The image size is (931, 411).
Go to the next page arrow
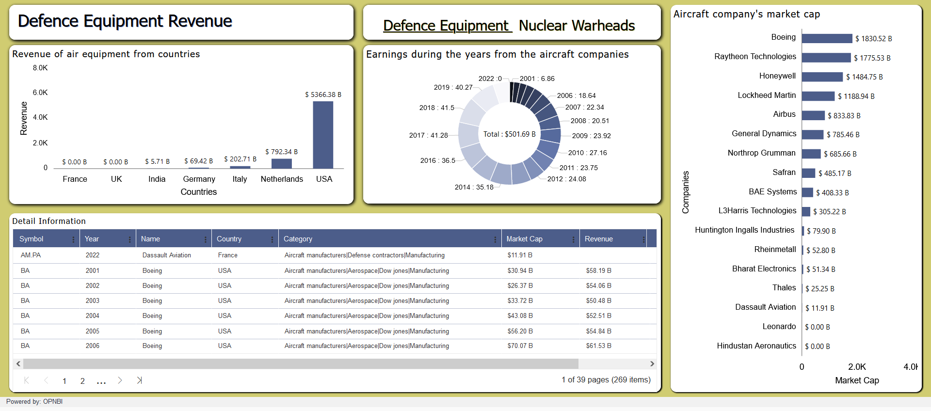point(120,380)
